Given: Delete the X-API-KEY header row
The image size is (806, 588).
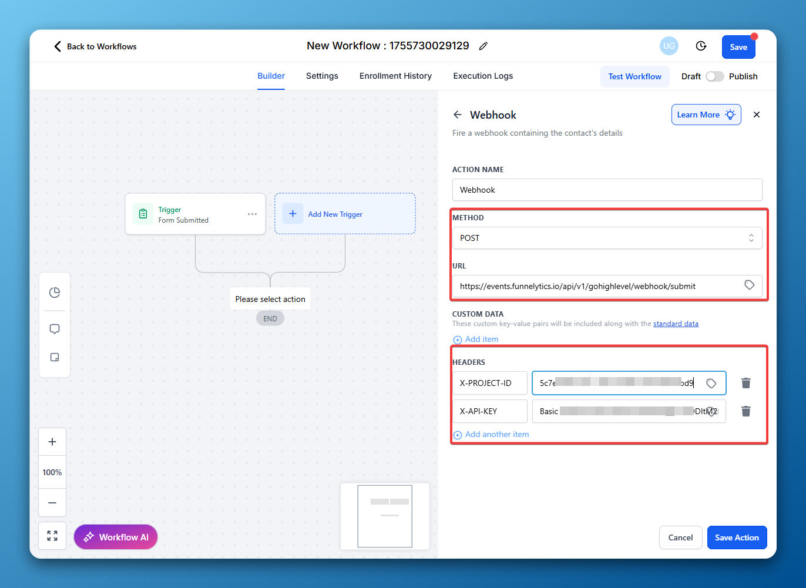Looking at the screenshot, I should [746, 411].
